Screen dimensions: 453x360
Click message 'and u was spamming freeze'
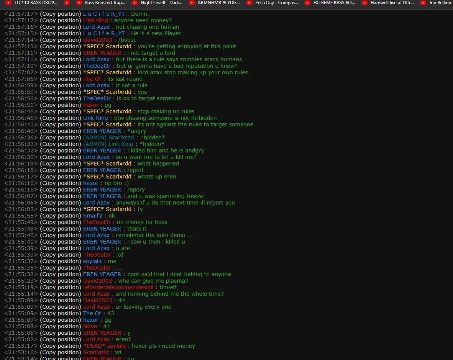[165, 196]
